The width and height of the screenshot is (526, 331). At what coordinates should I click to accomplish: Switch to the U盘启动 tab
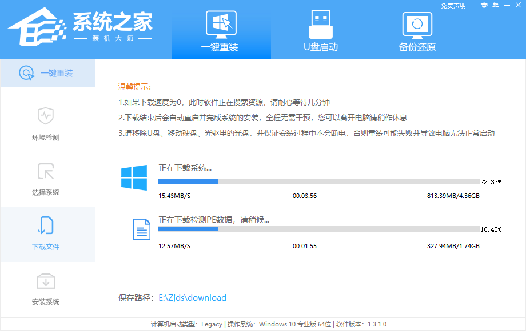click(320, 30)
